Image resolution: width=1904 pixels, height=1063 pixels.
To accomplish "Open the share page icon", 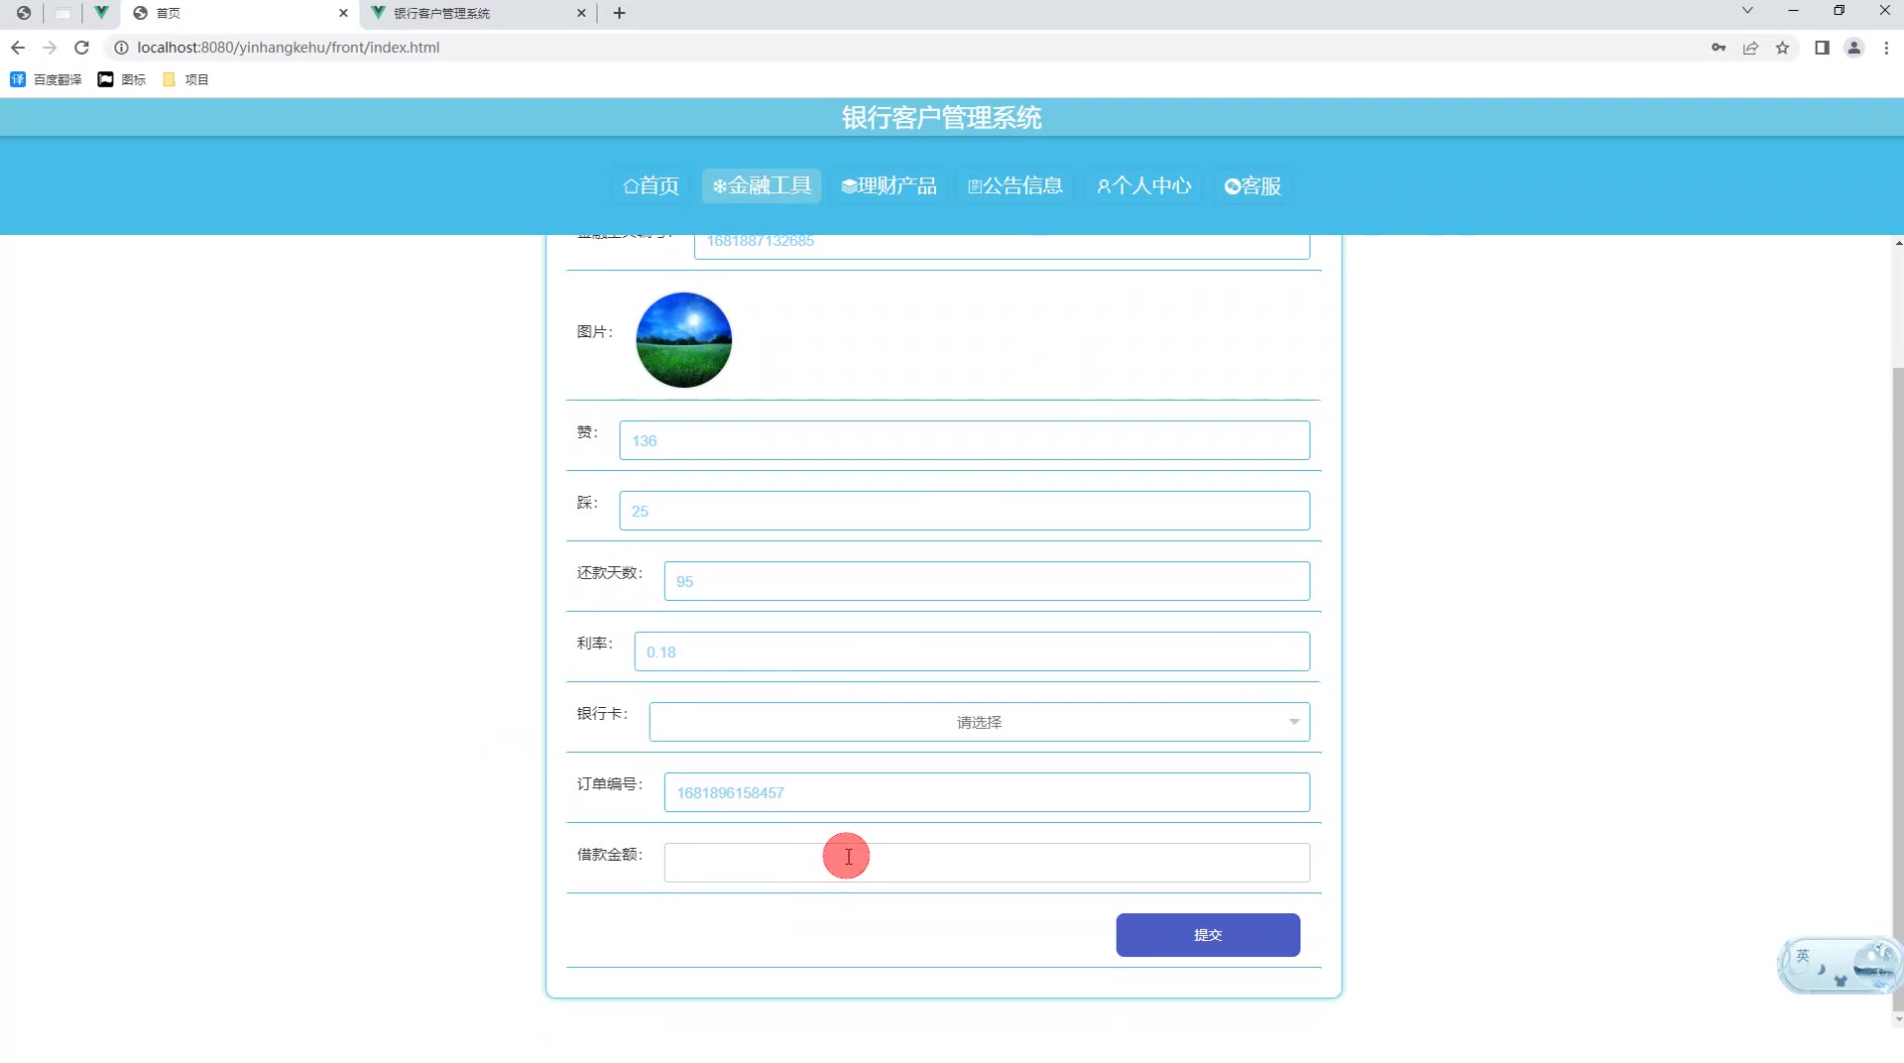I will tap(1750, 48).
